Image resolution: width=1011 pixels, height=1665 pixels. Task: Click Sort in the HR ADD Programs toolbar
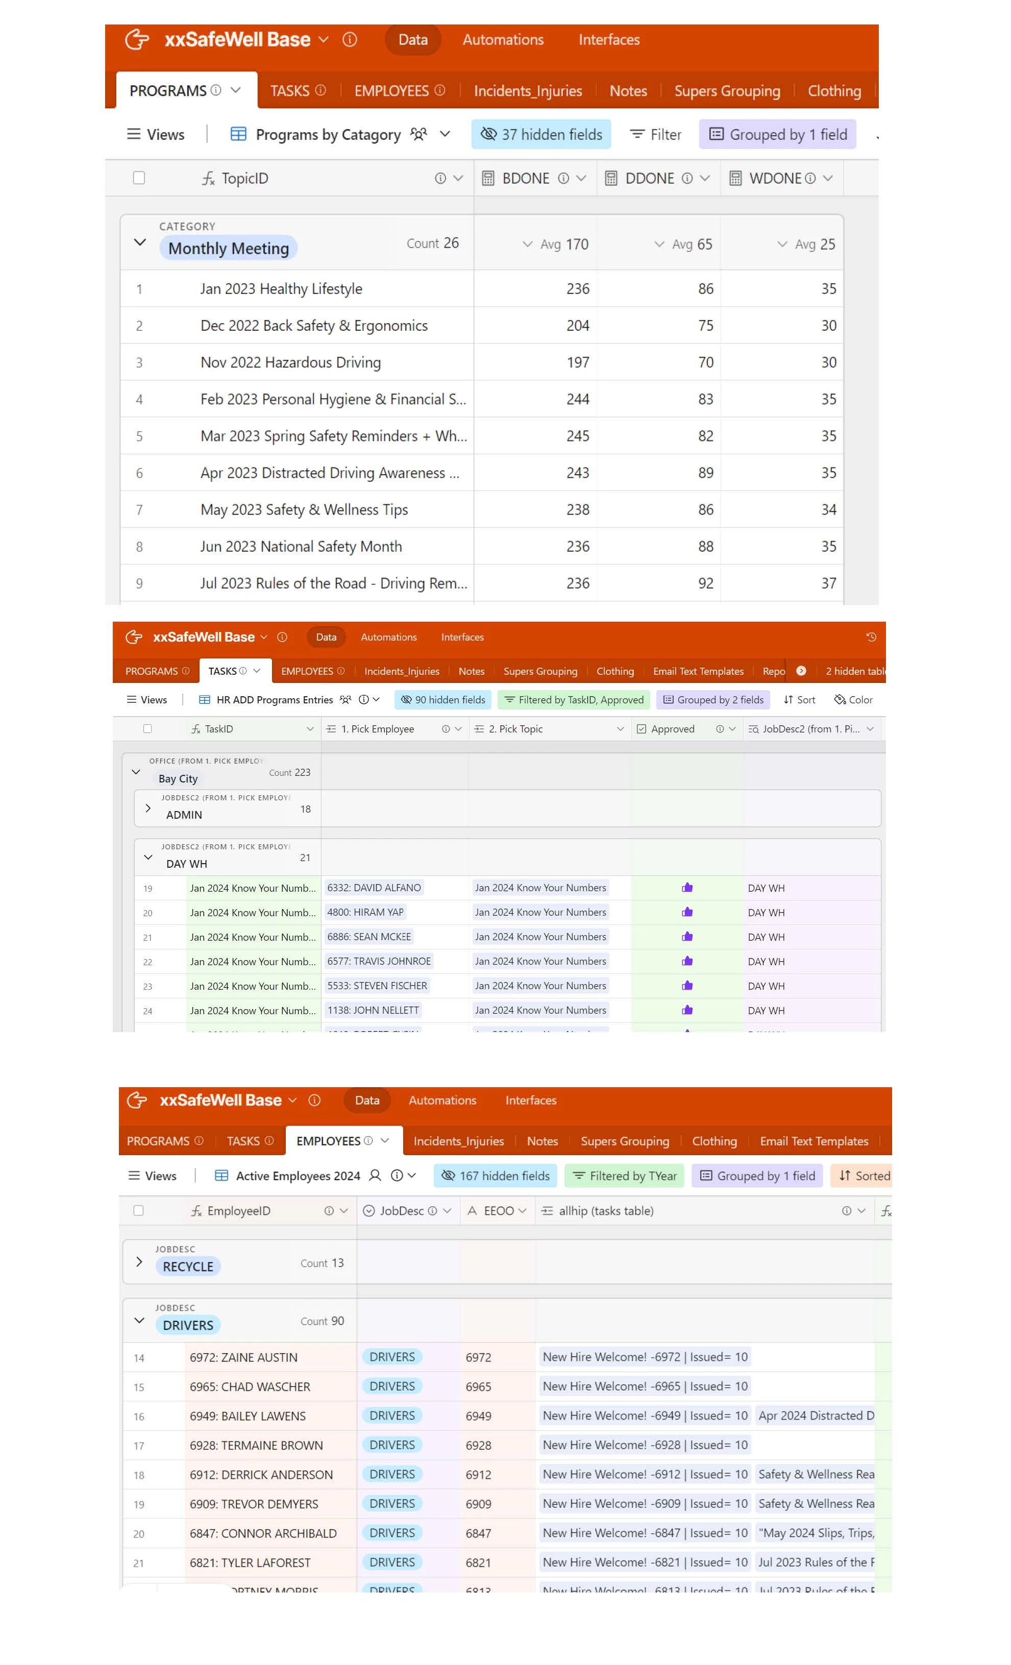[x=799, y=699]
